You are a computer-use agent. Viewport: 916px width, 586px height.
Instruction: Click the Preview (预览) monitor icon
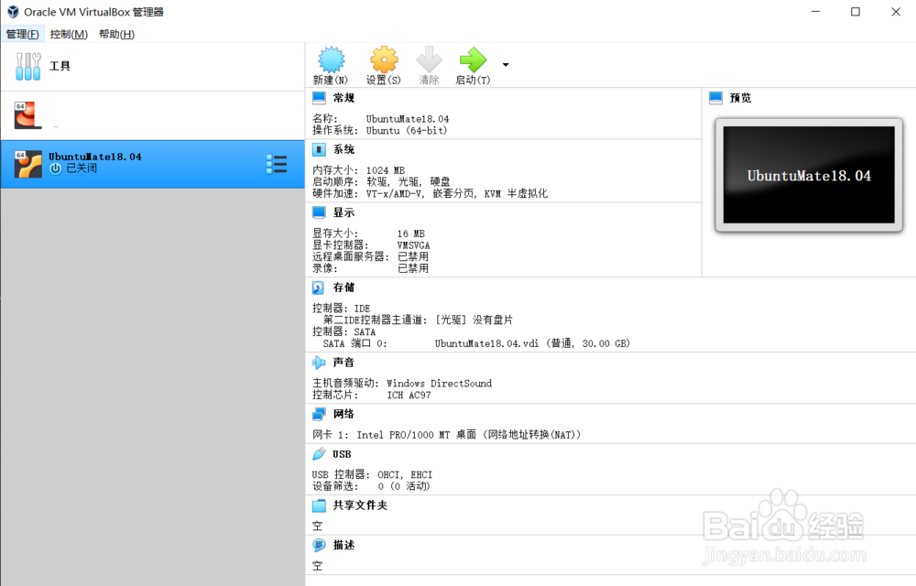pyautogui.click(x=715, y=97)
